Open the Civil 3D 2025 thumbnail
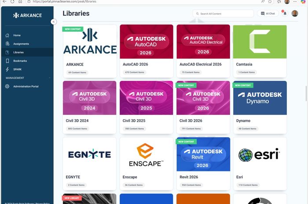The height and width of the screenshot is (204, 308). [147, 98]
